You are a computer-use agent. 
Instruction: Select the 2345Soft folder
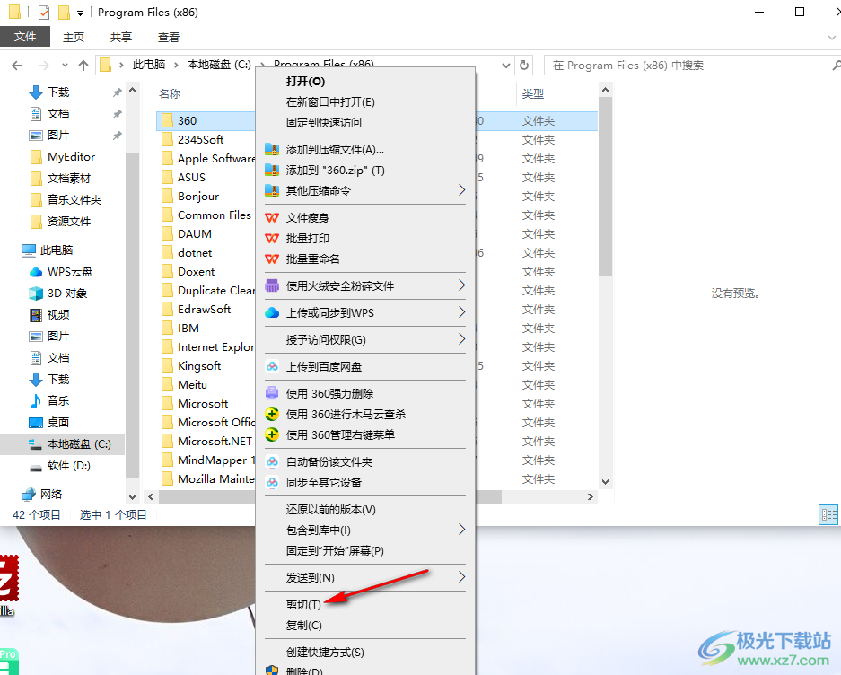pyautogui.click(x=200, y=139)
